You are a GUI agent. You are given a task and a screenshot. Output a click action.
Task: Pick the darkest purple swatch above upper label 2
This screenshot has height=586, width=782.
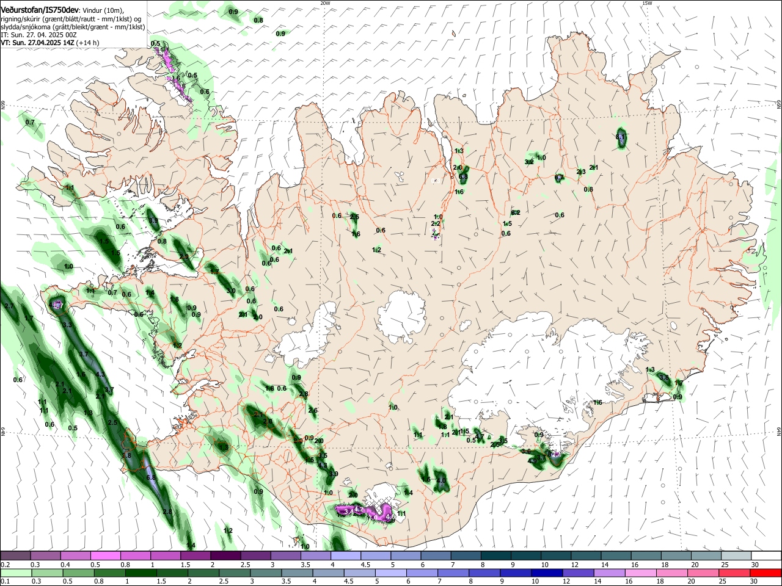tap(225, 556)
